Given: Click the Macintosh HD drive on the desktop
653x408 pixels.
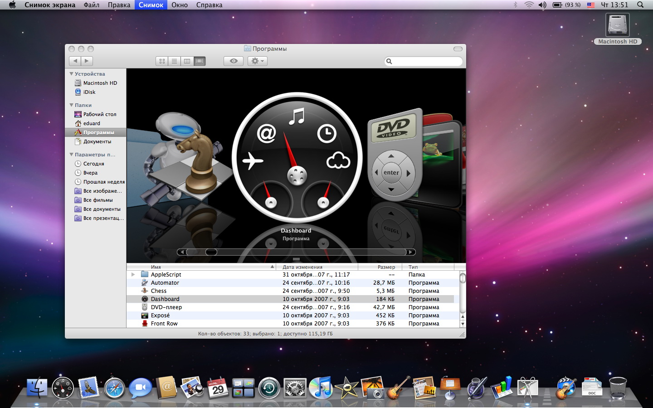Looking at the screenshot, I should (618, 29).
